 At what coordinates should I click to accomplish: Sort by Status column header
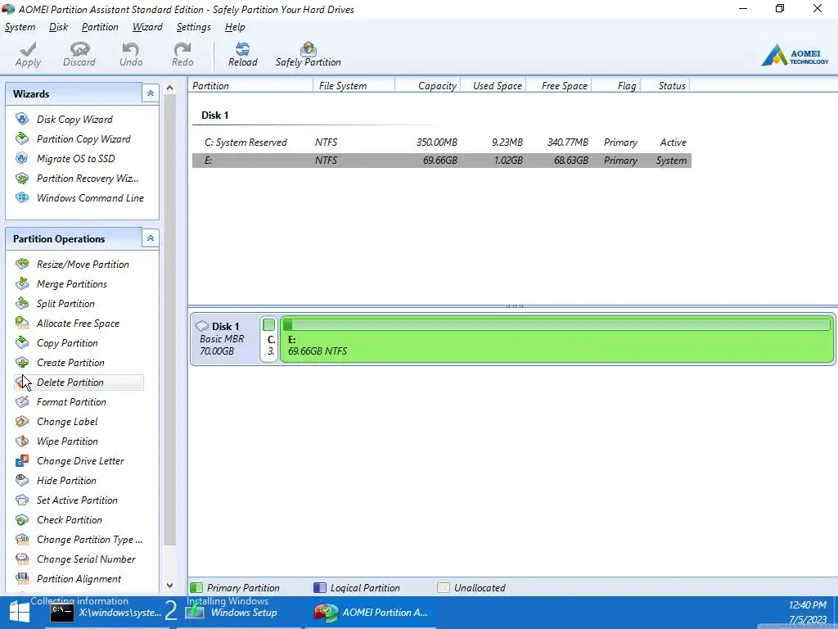[665, 85]
